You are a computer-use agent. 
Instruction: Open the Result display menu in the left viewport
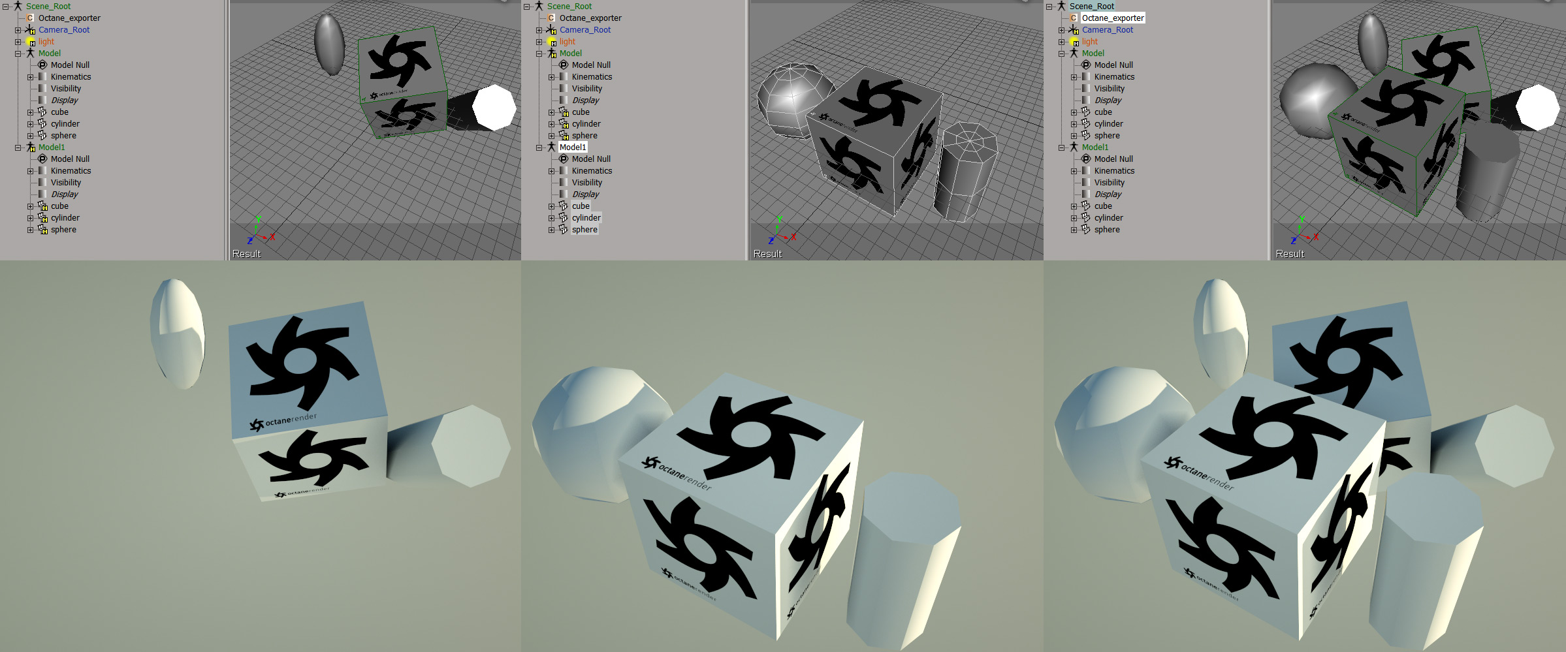(x=246, y=254)
